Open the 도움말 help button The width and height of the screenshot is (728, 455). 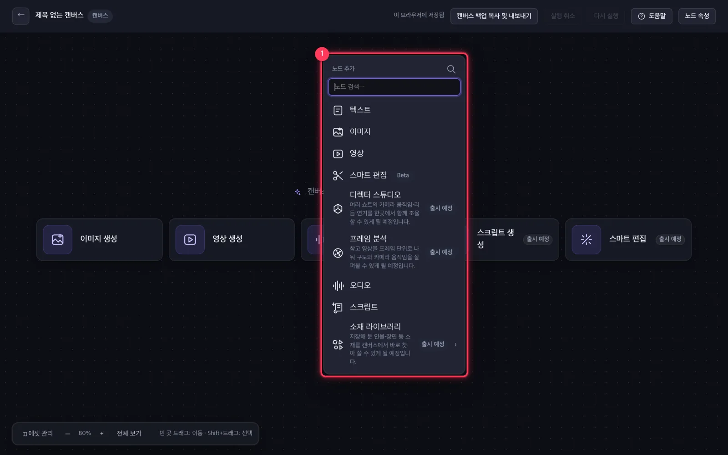tap(652, 16)
